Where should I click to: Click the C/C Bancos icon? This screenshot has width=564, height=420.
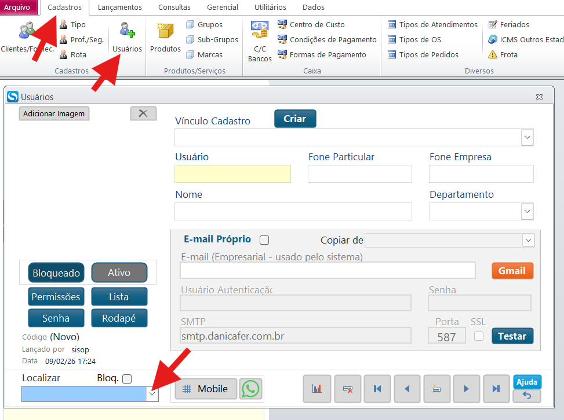pyautogui.click(x=259, y=42)
